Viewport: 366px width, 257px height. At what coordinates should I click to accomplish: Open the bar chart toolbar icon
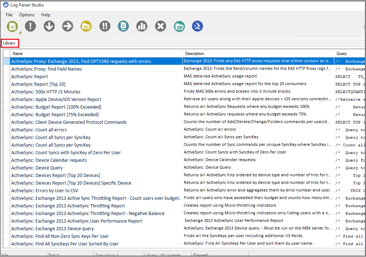coord(142,26)
